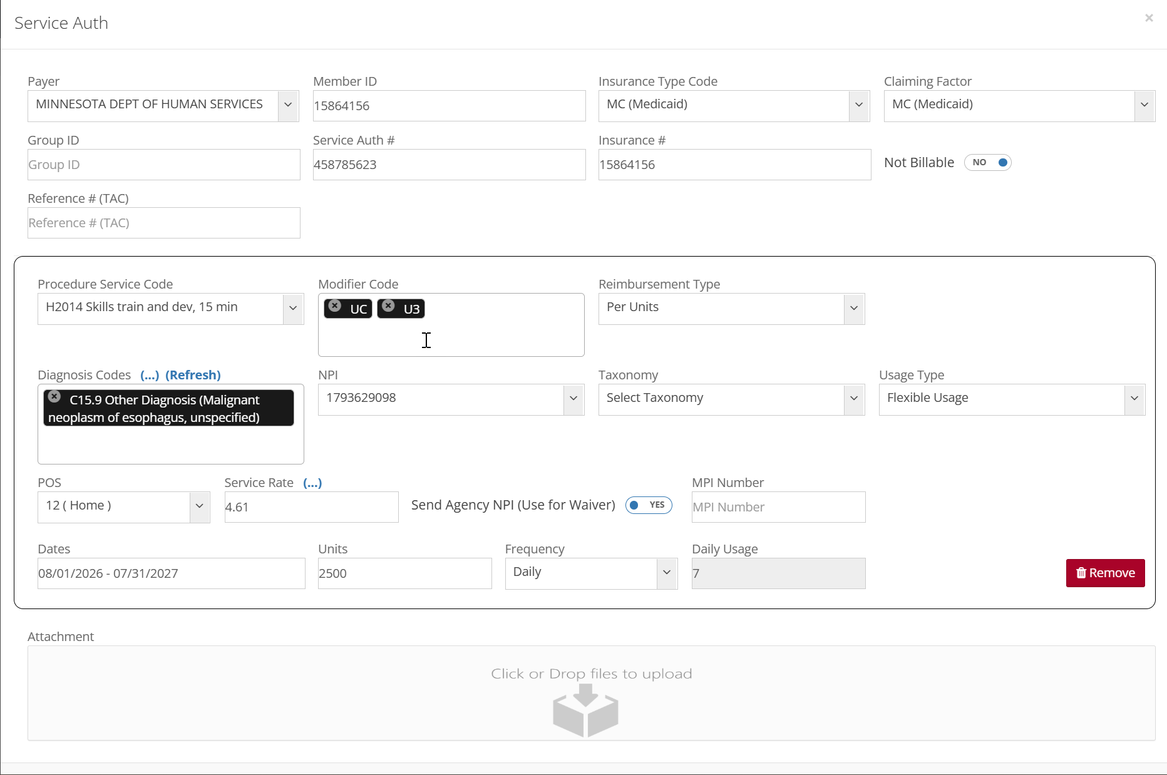Remove the U3 modifier code tag
Image resolution: width=1167 pixels, height=775 pixels.
tap(388, 306)
